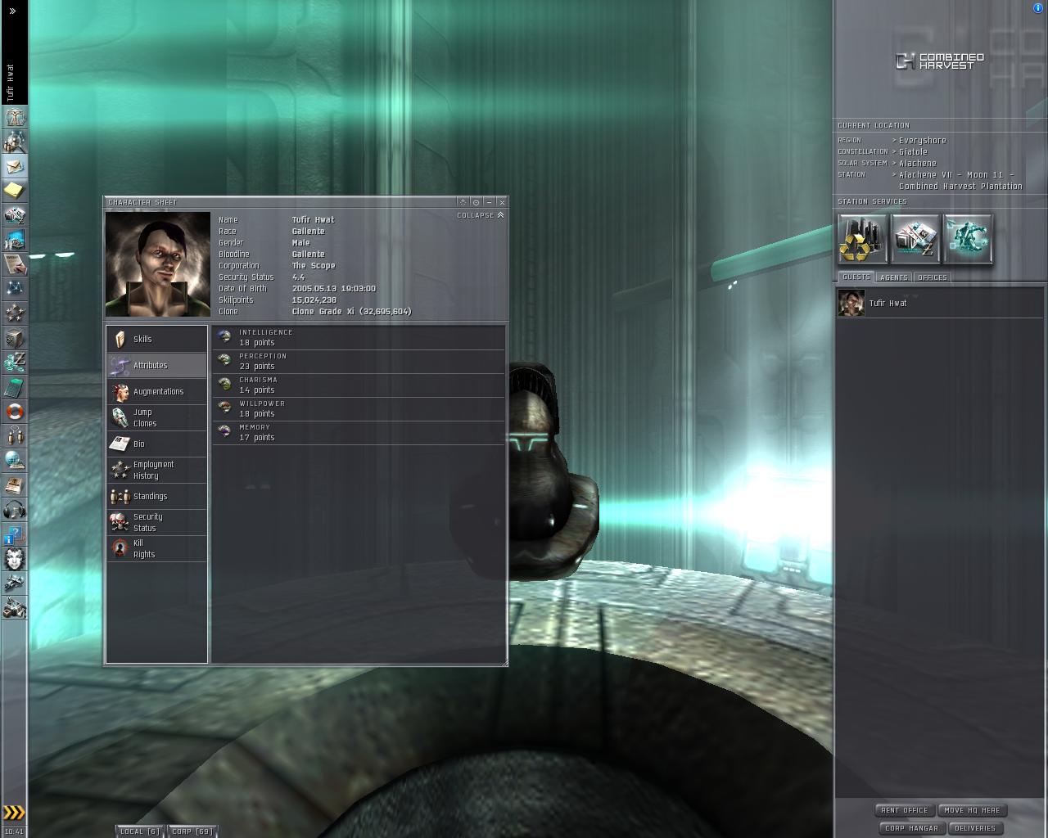This screenshot has height=838, width=1048.
Task: Select the Intelligence attribute row
Action: point(359,337)
